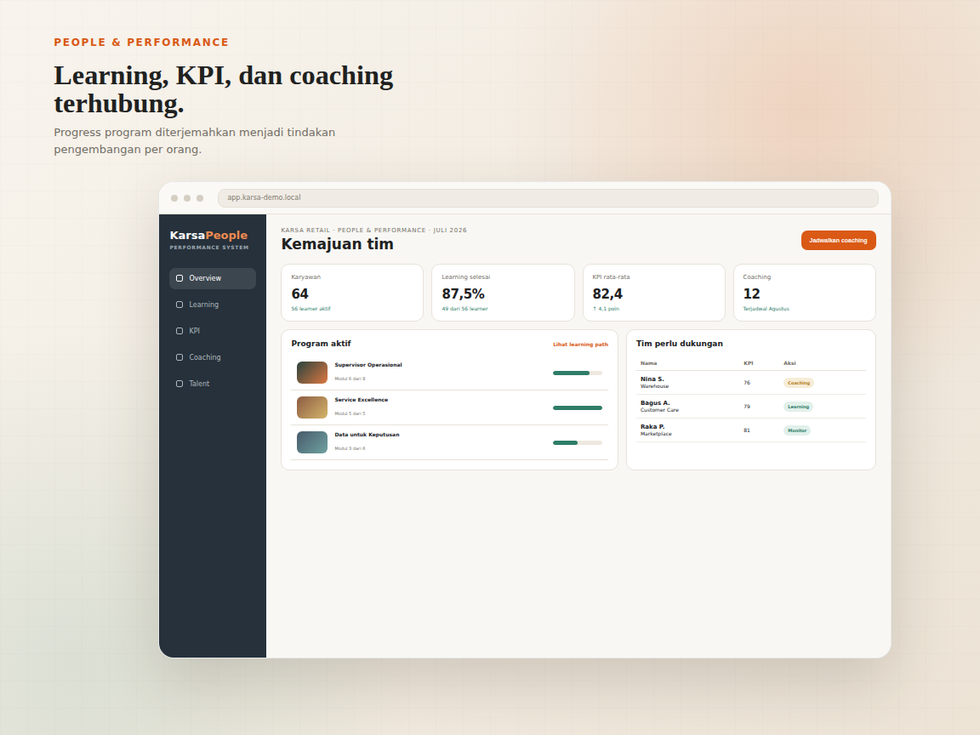Select the KPI rata-rata 82,4 card
The width and height of the screenshot is (980, 735).
(653, 293)
